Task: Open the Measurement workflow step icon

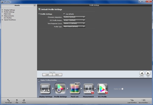Action: [88, 88]
